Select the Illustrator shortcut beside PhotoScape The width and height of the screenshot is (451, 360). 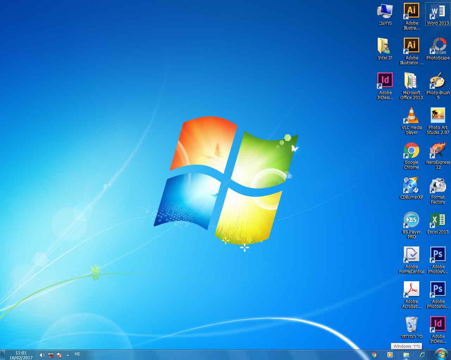pos(412,52)
